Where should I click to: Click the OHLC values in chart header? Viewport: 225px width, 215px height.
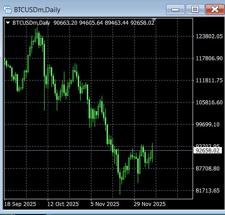point(104,23)
